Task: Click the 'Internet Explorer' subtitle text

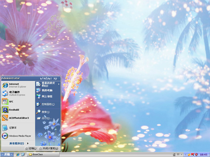Action: click(x=17, y=87)
